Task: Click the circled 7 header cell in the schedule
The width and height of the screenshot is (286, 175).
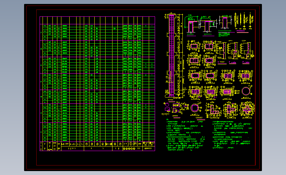Action: pyautogui.click(x=120, y=144)
